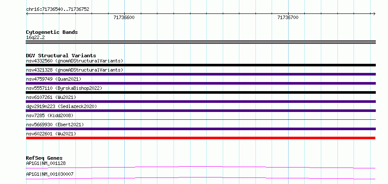
Task: Click the 16q22.2 band label
Action: (35, 38)
